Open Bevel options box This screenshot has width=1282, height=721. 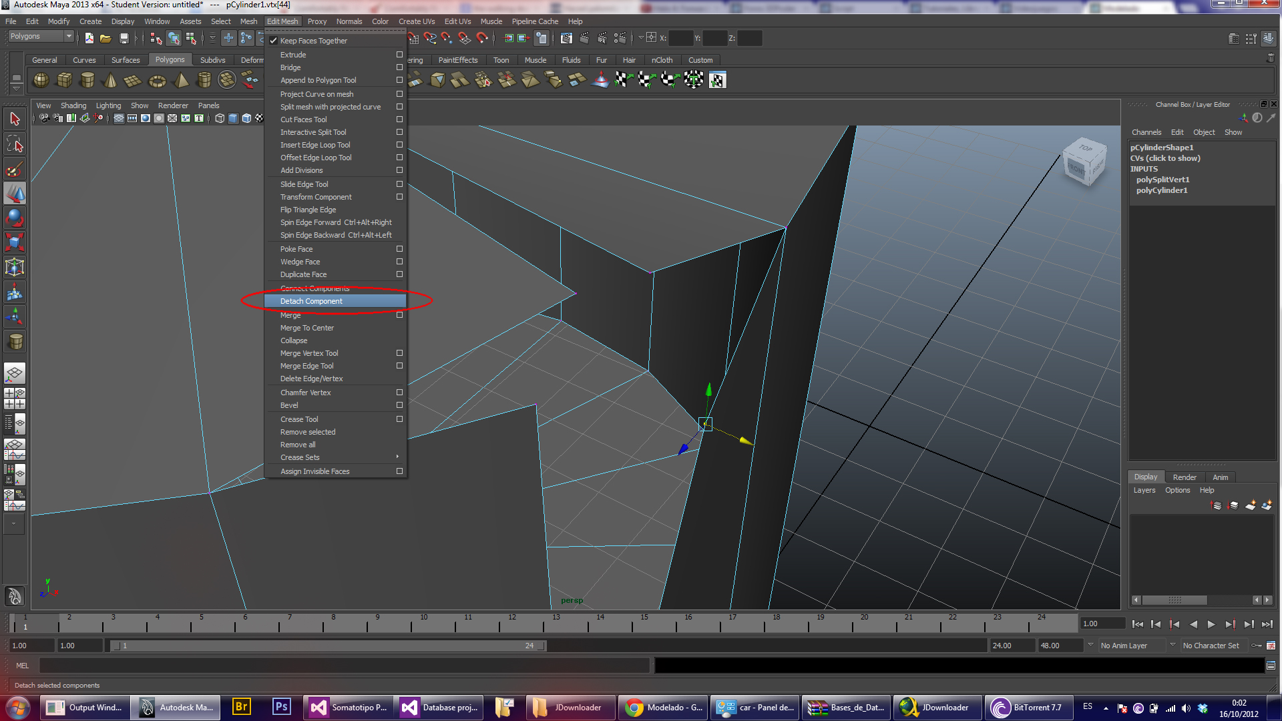tap(399, 405)
